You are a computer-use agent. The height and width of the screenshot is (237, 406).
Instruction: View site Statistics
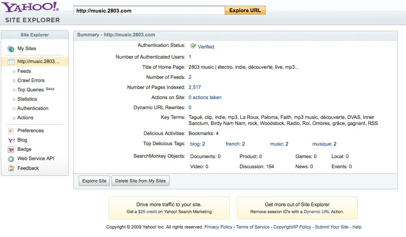point(27,99)
